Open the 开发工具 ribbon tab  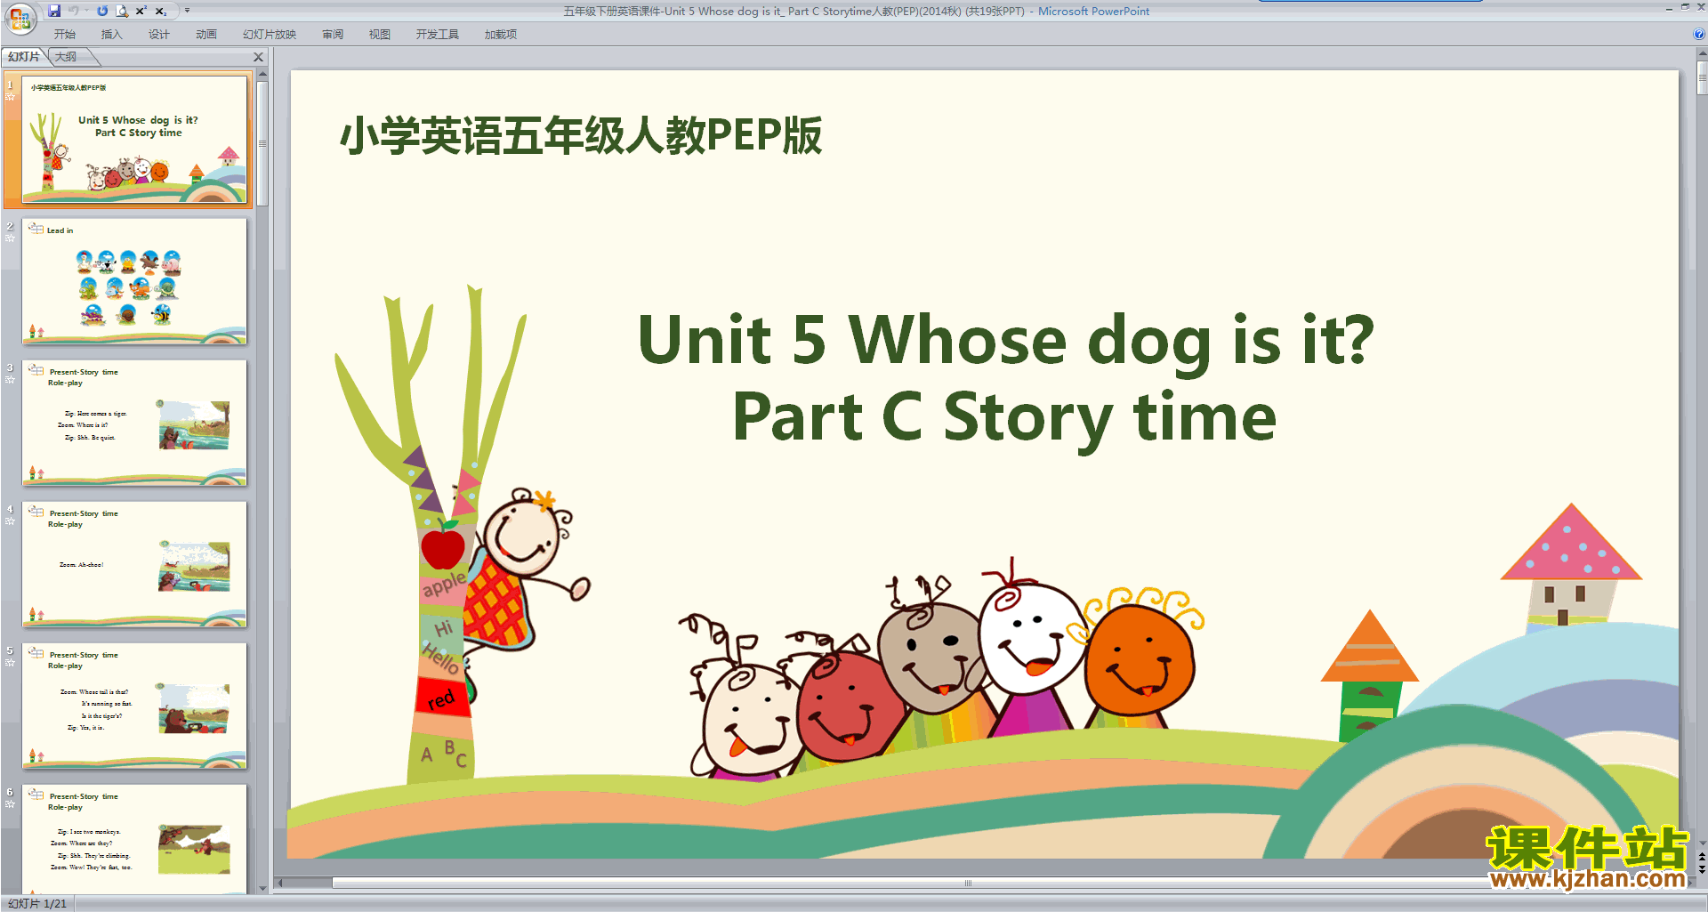(438, 35)
